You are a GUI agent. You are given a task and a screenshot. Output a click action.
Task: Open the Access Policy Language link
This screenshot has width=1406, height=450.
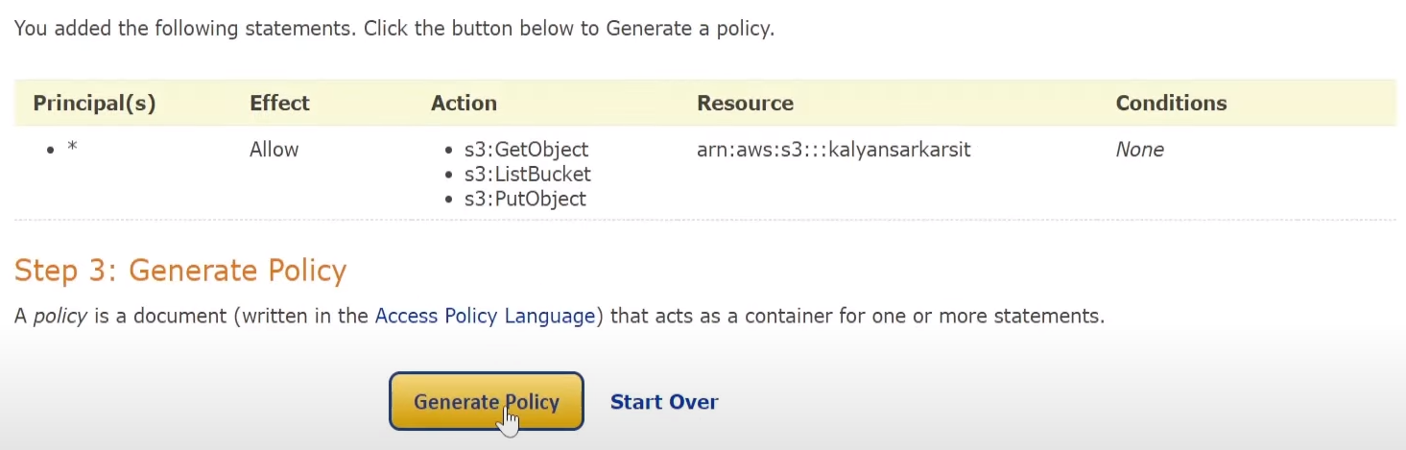pyautogui.click(x=485, y=316)
